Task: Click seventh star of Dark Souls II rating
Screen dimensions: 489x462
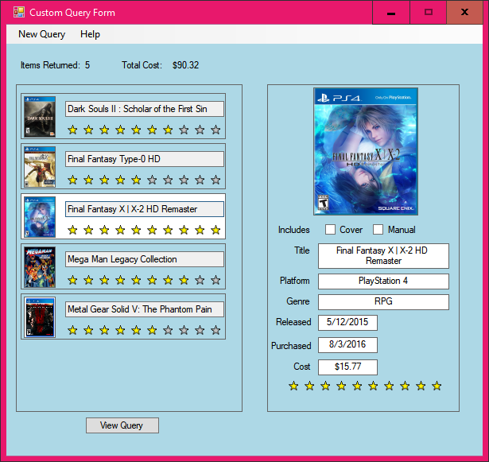Action: coord(168,130)
